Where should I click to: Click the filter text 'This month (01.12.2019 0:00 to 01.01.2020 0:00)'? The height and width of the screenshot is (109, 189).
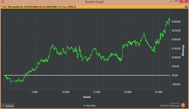(32, 7)
